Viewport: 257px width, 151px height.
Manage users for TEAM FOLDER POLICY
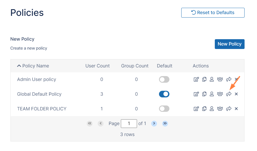coord(212,109)
